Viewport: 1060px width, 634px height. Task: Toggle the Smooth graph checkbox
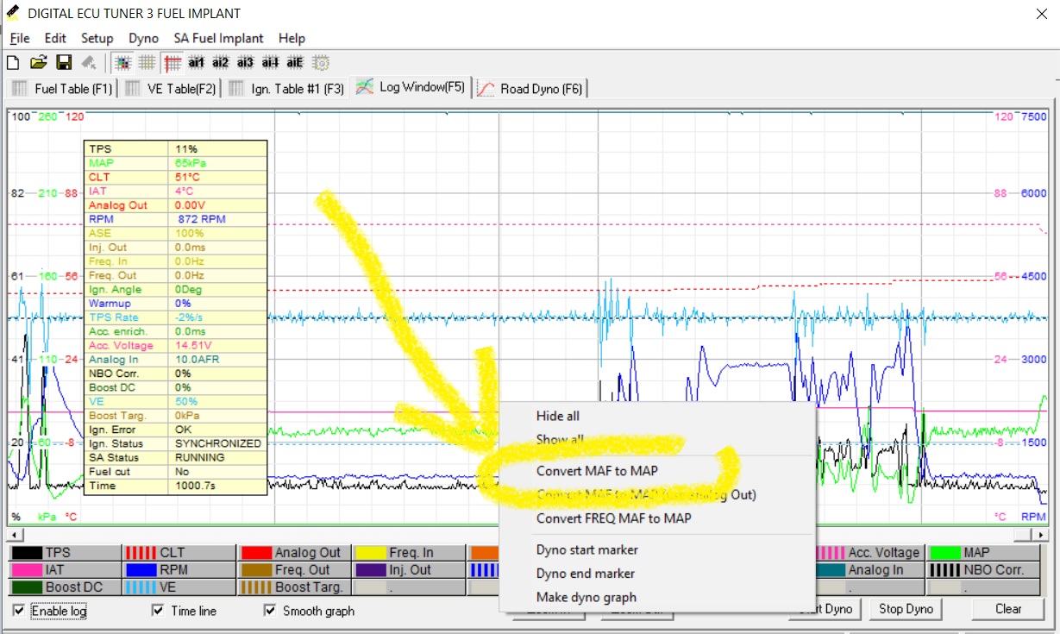(x=270, y=611)
